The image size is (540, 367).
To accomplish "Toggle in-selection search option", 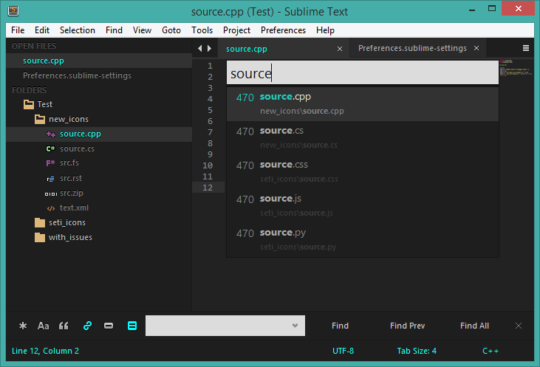I will pyautogui.click(x=109, y=326).
